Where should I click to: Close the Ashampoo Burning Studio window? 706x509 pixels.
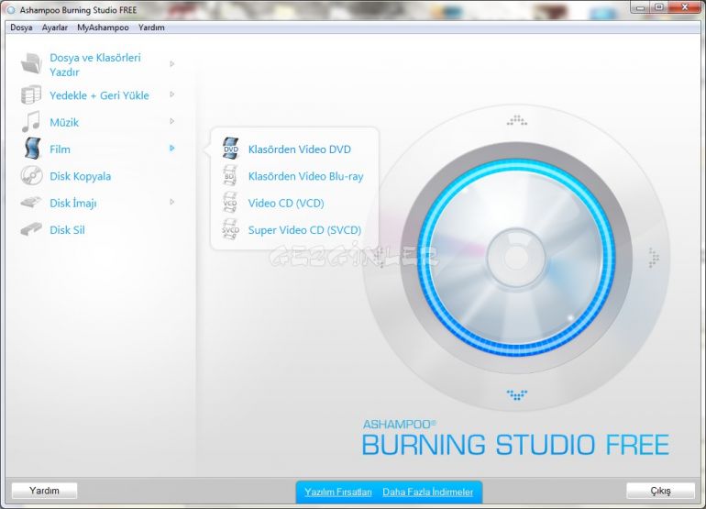[x=684, y=7]
